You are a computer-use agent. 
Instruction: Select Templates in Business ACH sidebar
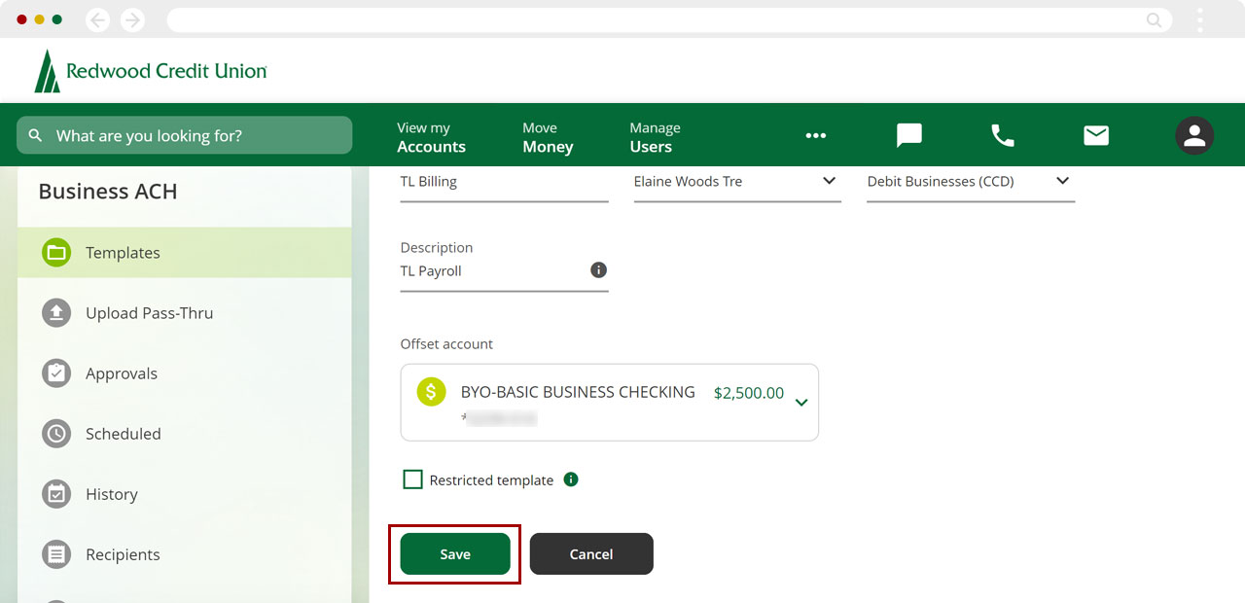(185, 253)
